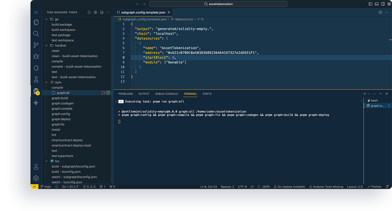Screen dimensions: 392x211
Task: Toggle the secondary side bar layout
Action: pos(383,4)
